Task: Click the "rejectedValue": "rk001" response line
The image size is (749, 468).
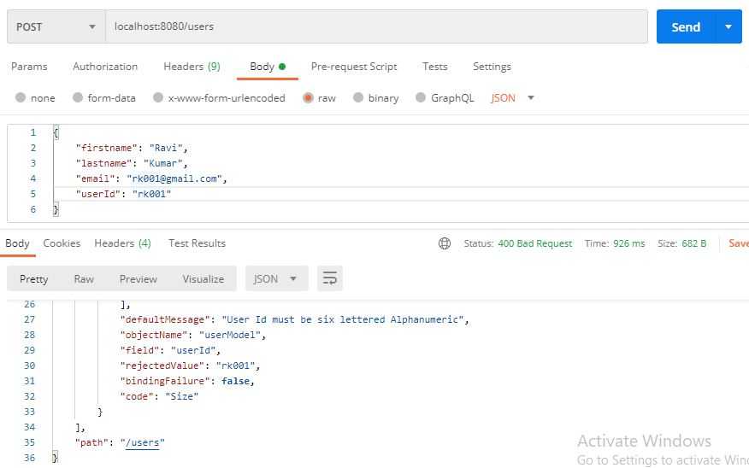Action: coord(190,366)
